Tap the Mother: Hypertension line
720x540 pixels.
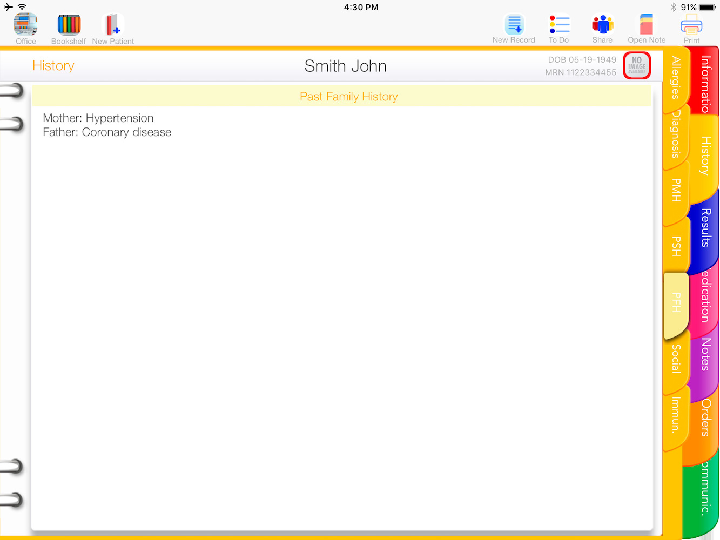coord(98,118)
